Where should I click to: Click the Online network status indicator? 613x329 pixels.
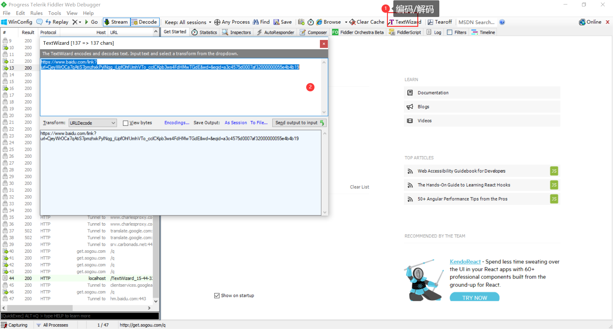[x=590, y=22]
